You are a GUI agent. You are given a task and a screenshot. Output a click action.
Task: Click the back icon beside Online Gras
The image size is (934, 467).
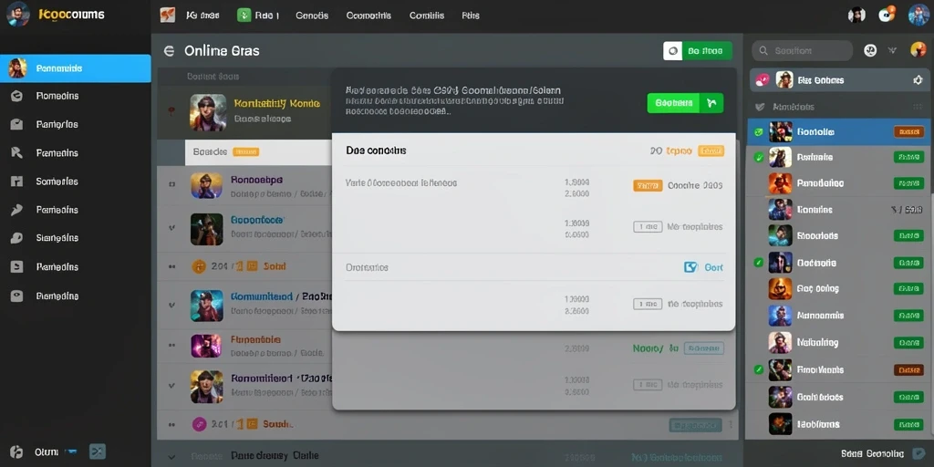169,51
